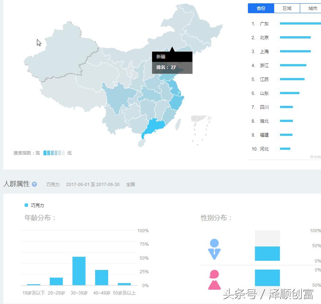Click the male gender icon in 性别分布
The width and height of the screenshot is (321, 304).
pos(214,249)
